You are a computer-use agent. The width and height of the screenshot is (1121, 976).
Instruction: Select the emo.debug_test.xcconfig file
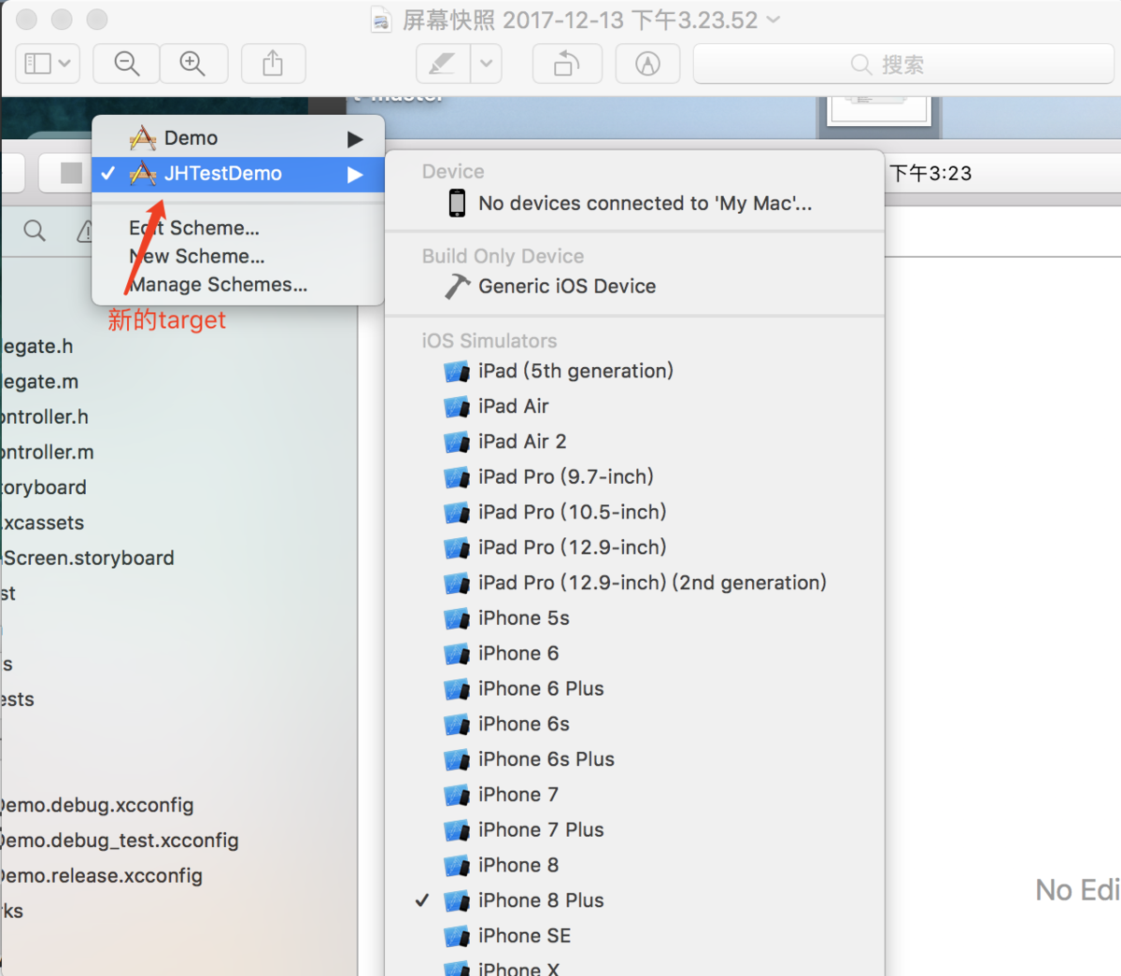coord(120,841)
